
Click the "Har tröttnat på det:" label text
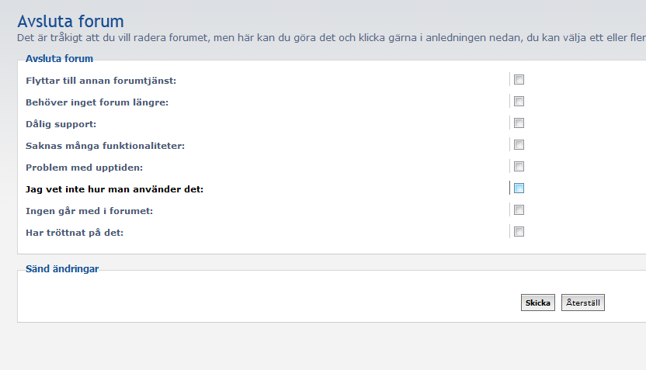tap(75, 233)
